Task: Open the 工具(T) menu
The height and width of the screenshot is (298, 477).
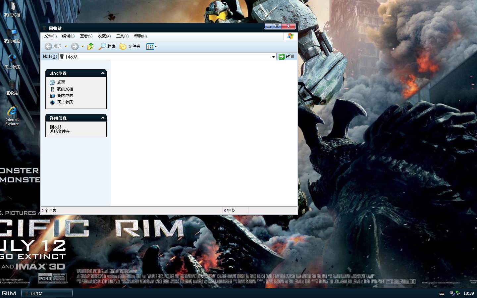Action: (122, 36)
